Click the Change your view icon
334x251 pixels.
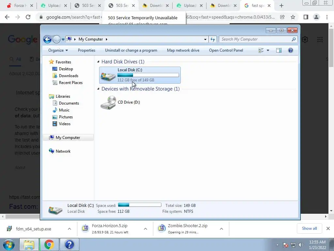(x=261, y=50)
